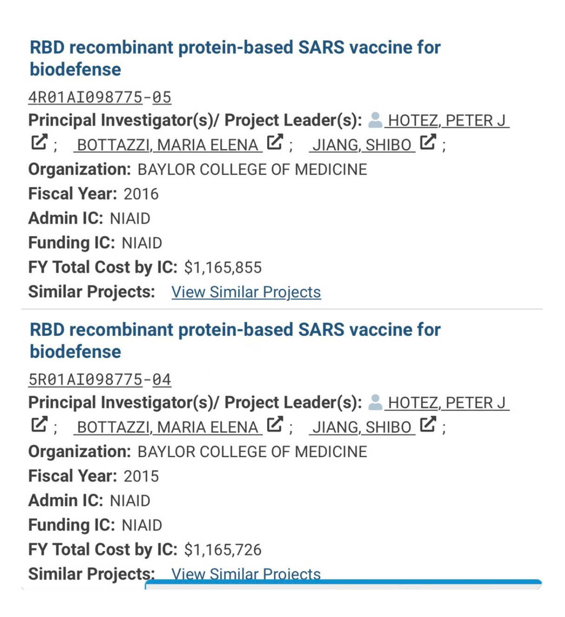Image resolution: width=565 pixels, height=617 pixels.
Task: Click person icon before HOTEZ in fiscal year 2015 entry
Action: tap(375, 402)
